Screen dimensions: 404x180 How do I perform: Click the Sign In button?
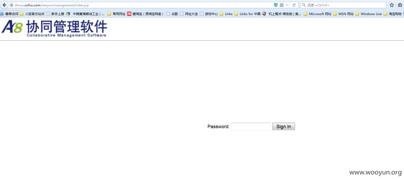tap(284, 126)
